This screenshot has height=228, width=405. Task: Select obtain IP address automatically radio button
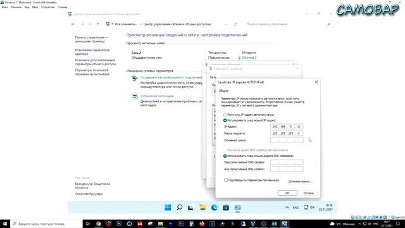click(225, 115)
